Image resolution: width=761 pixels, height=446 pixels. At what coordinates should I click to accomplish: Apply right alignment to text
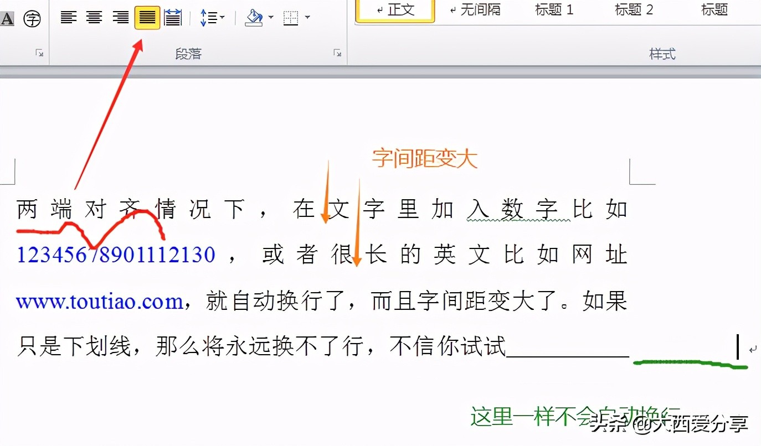point(120,18)
